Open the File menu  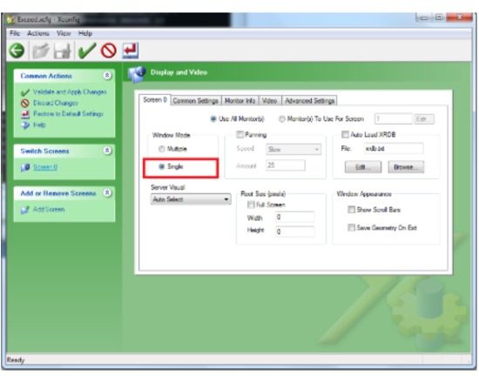pyautogui.click(x=15, y=33)
